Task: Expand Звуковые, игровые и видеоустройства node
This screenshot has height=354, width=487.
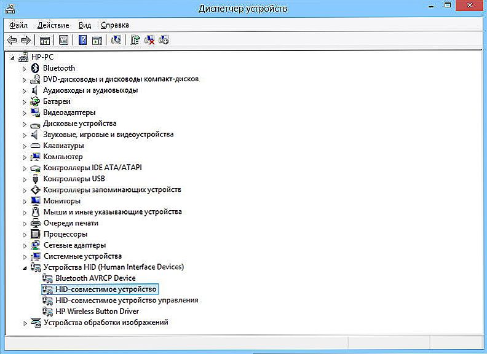Action: click(24, 135)
